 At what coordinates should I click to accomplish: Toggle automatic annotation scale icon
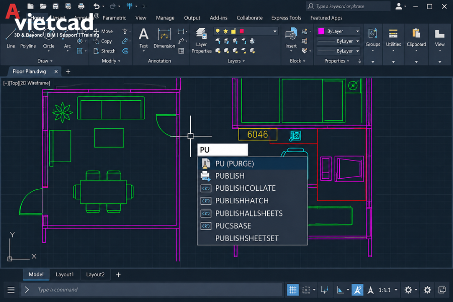[370, 289]
